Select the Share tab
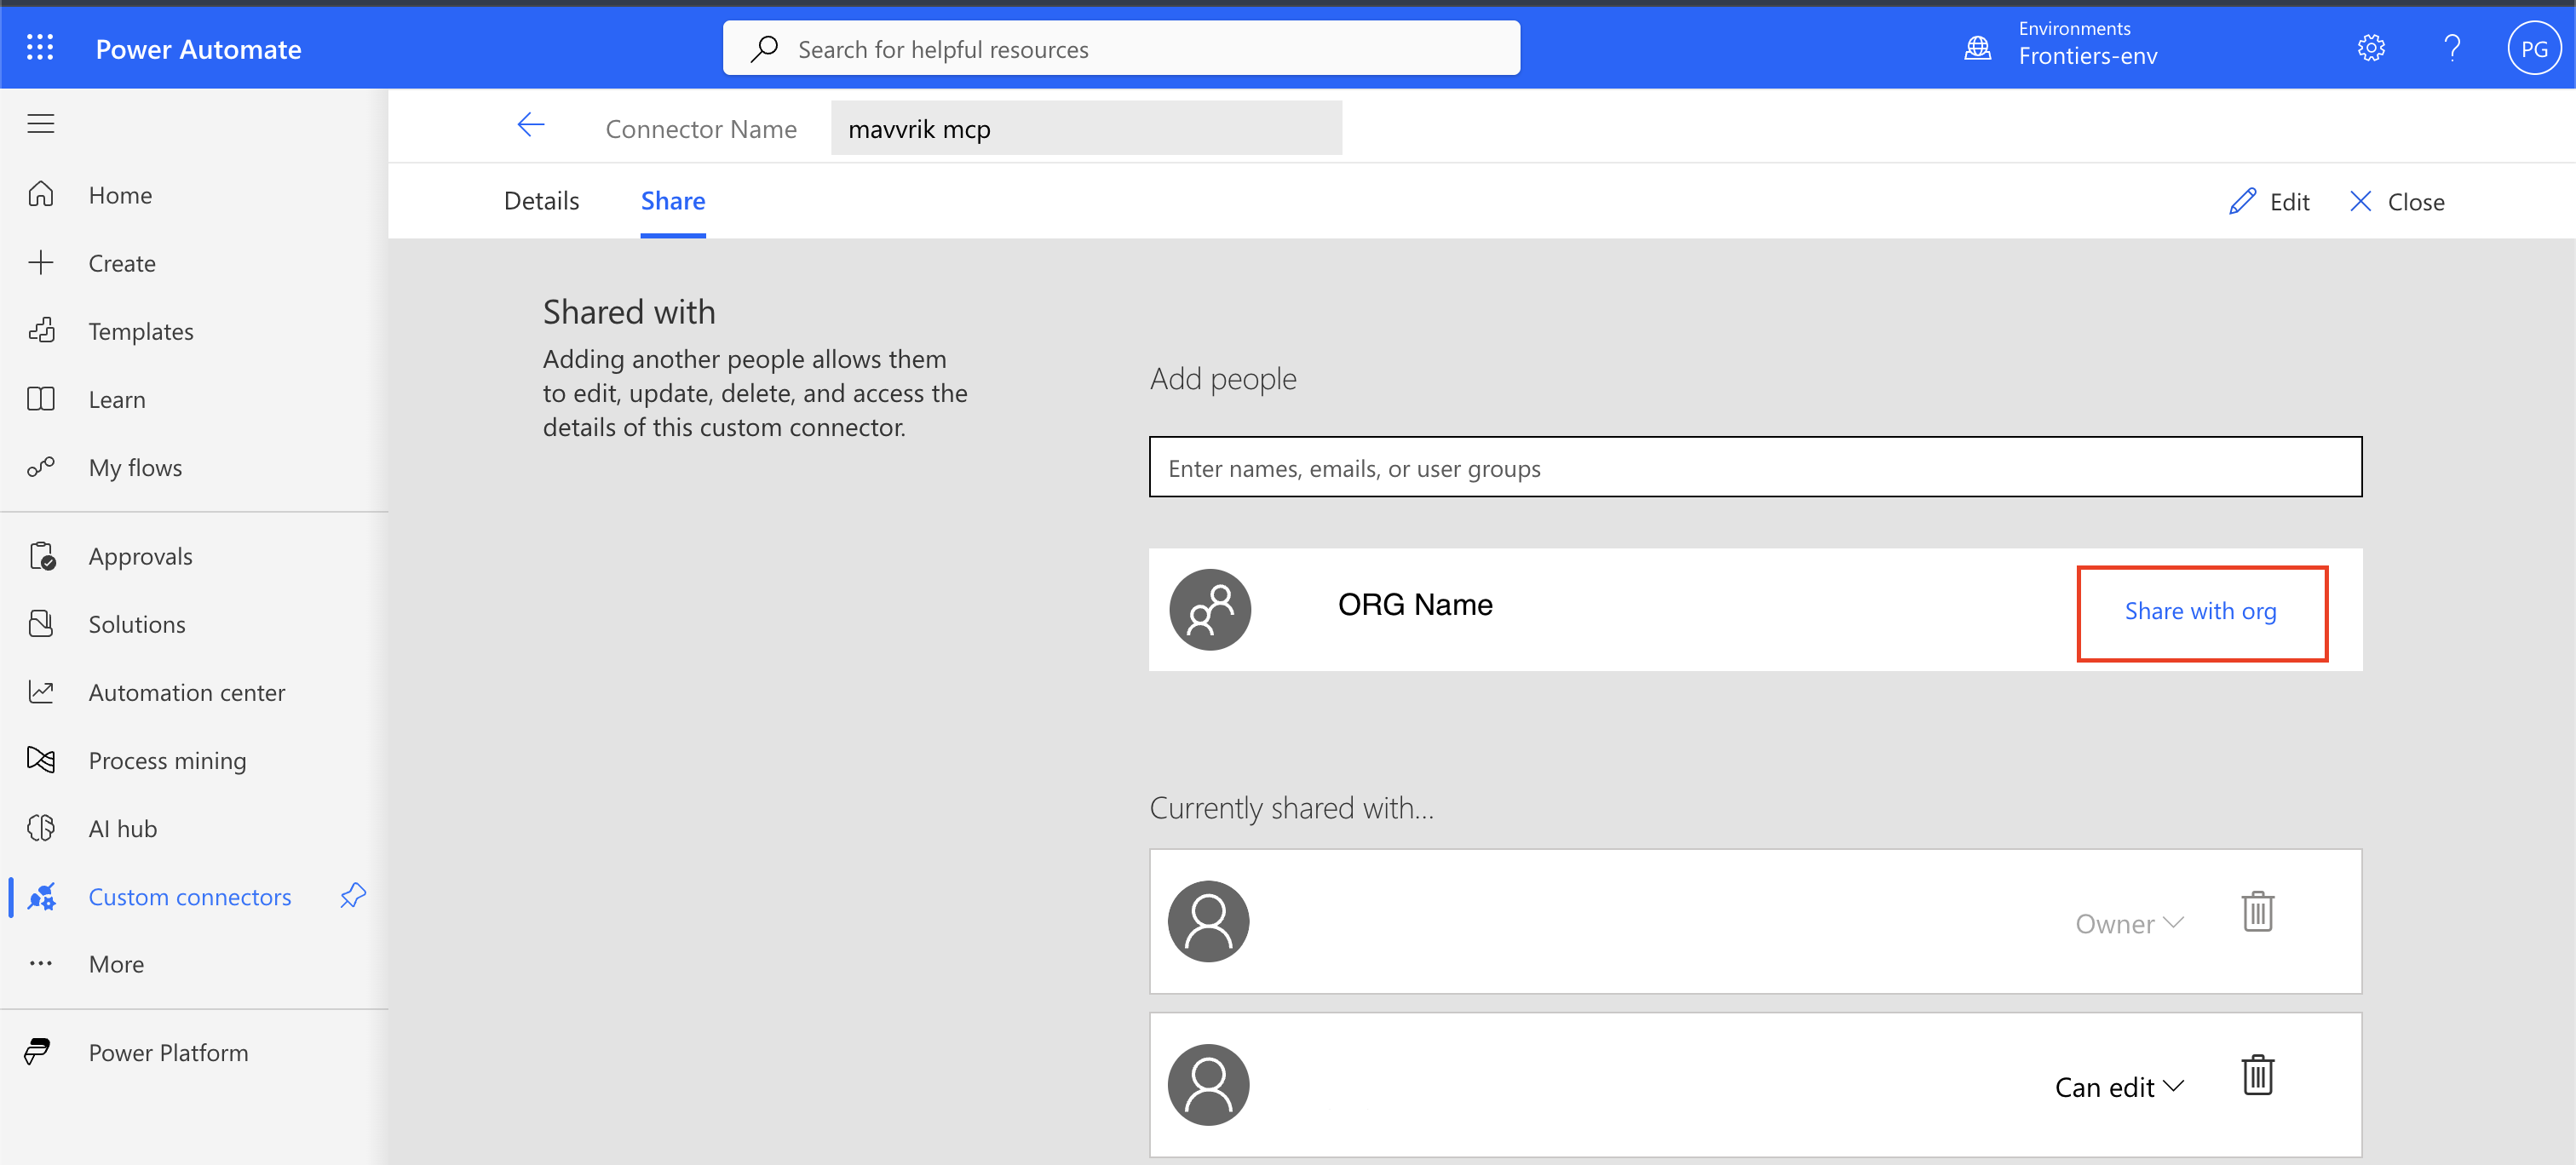This screenshot has width=2576, height=1165. 673,201
